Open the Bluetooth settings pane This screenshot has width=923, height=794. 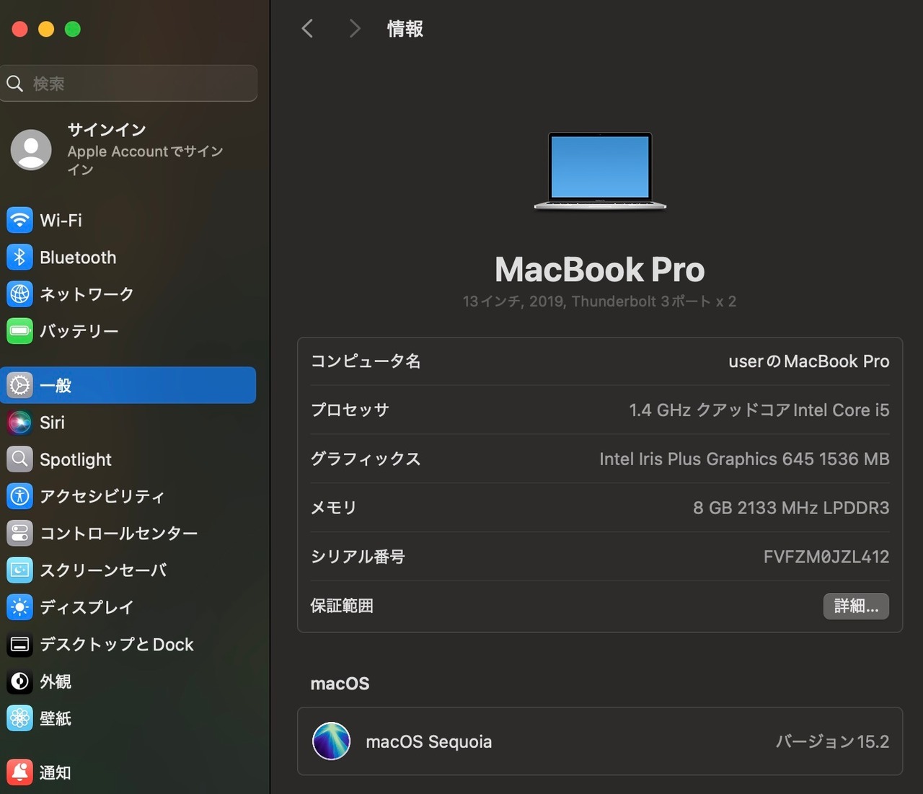click(x=128, y=257)
